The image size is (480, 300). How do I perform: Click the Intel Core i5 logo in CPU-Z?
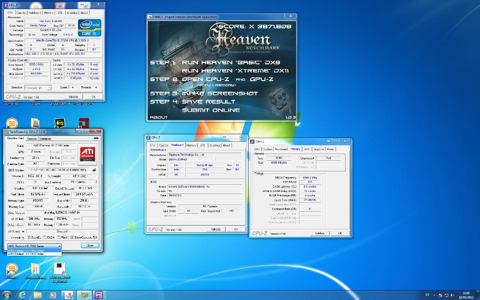click(89, 28)
